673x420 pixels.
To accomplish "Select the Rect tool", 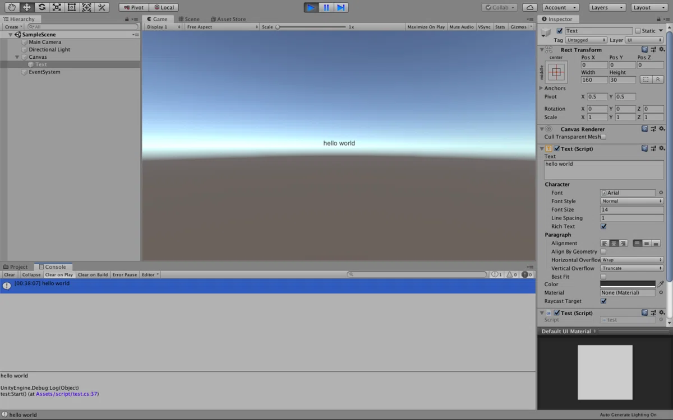I will coord(71,7).
